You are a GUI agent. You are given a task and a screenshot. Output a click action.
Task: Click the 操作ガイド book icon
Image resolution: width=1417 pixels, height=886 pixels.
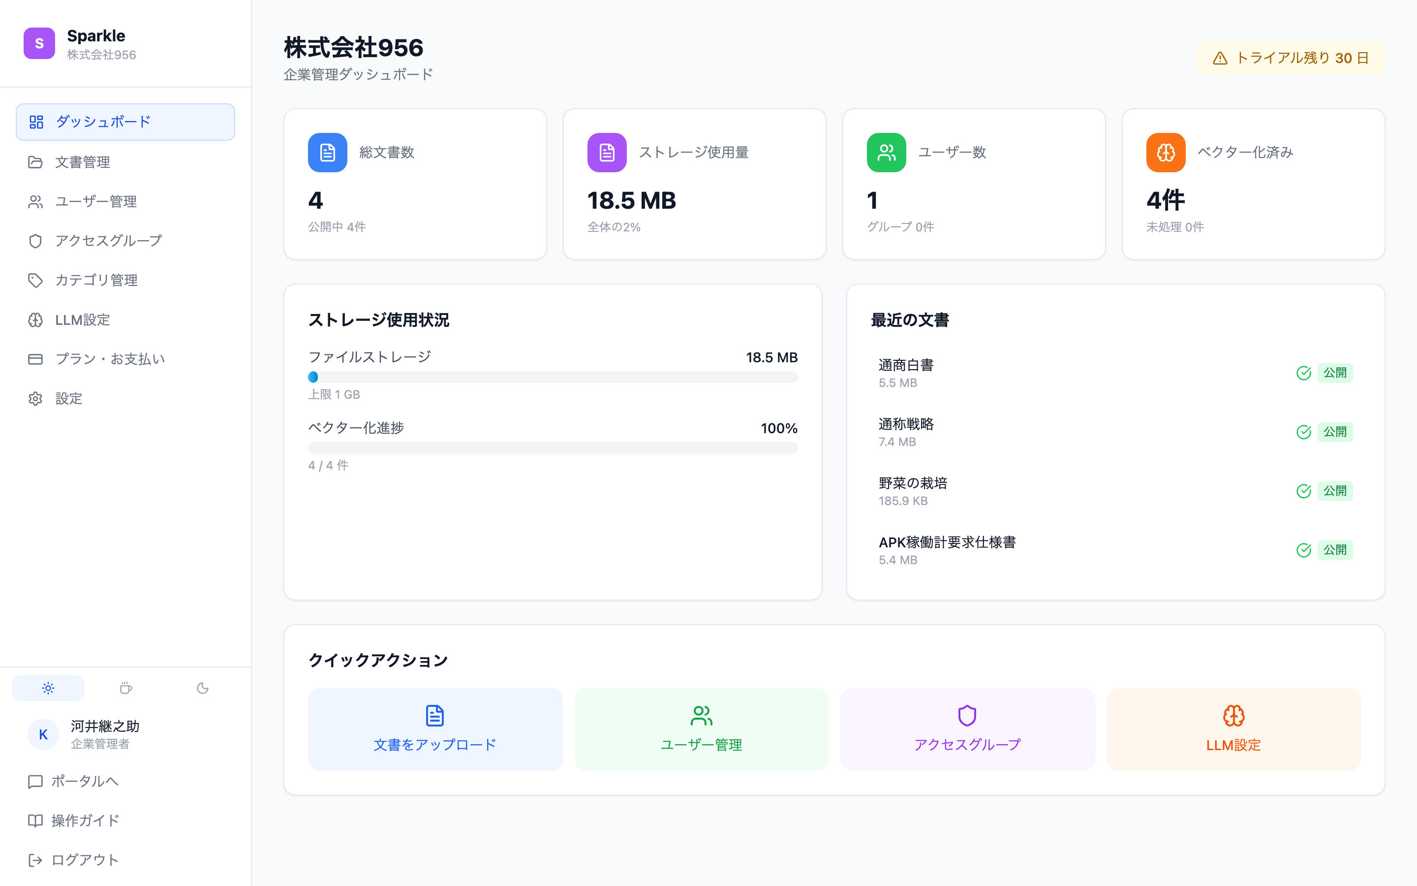pos(35,821)
